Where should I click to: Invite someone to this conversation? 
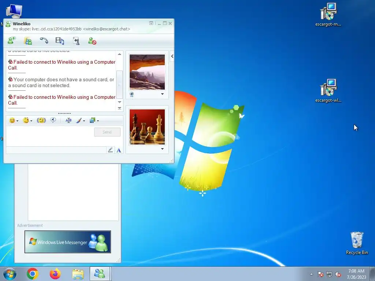tap(11, 41)
